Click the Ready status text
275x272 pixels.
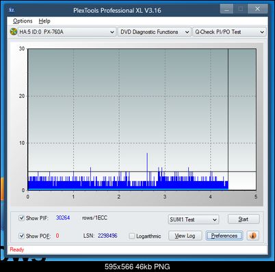17,249
